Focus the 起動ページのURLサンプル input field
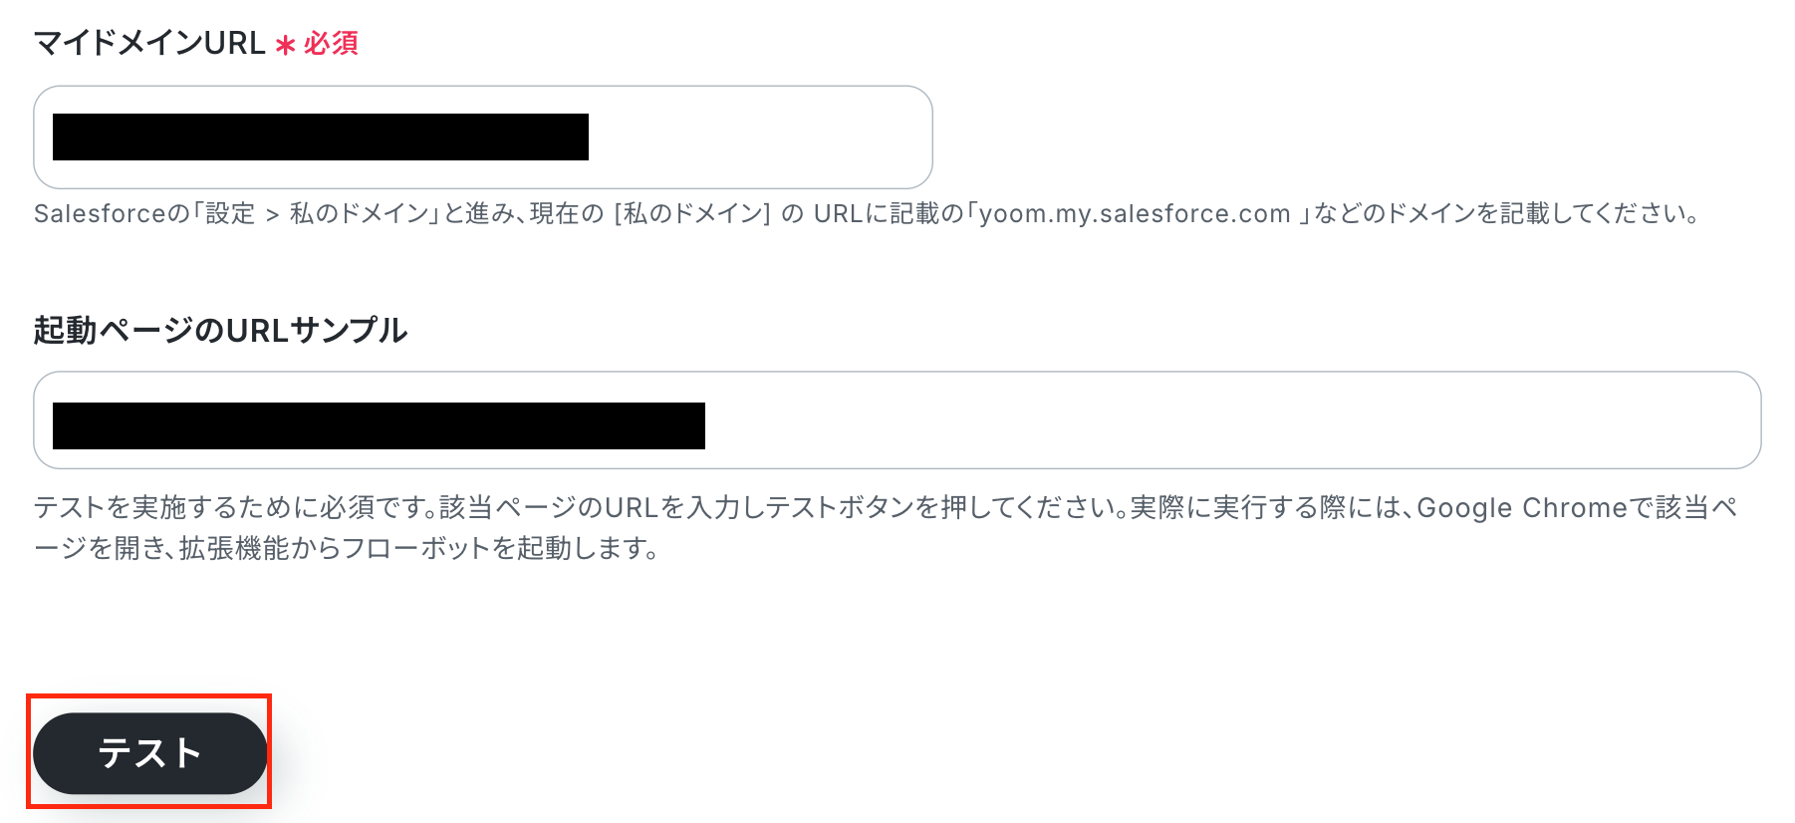The height and width of the screenshot is (823, 1795). (x=897, y=420)
